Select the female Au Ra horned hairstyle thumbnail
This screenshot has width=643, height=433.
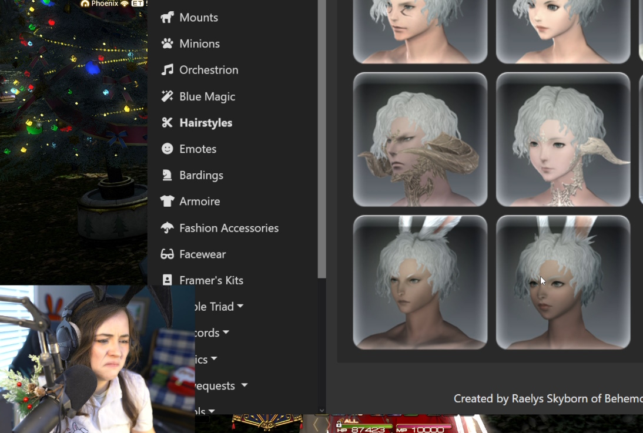pos(563,139)
